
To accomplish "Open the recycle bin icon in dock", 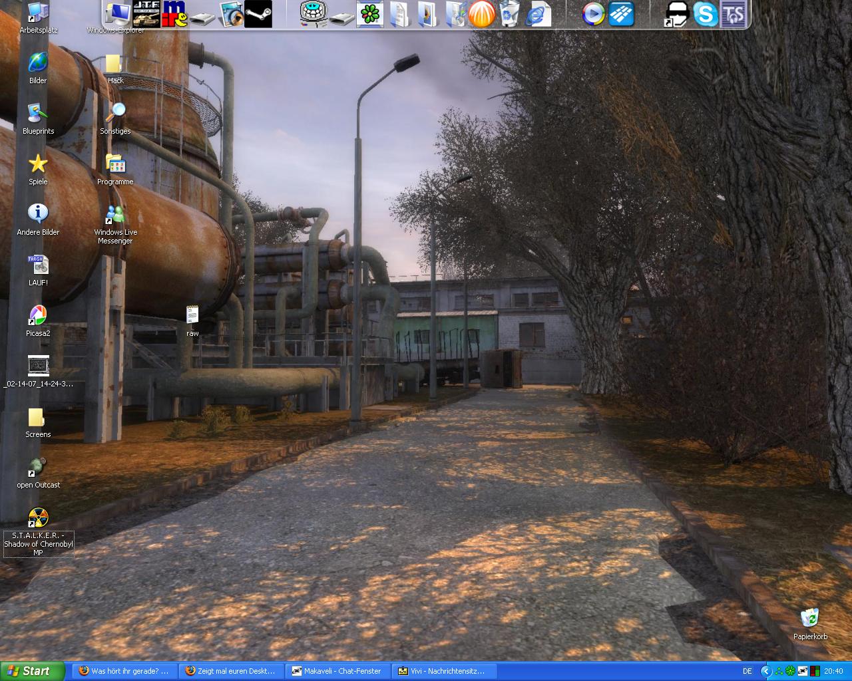I will [x=510, y=14].
